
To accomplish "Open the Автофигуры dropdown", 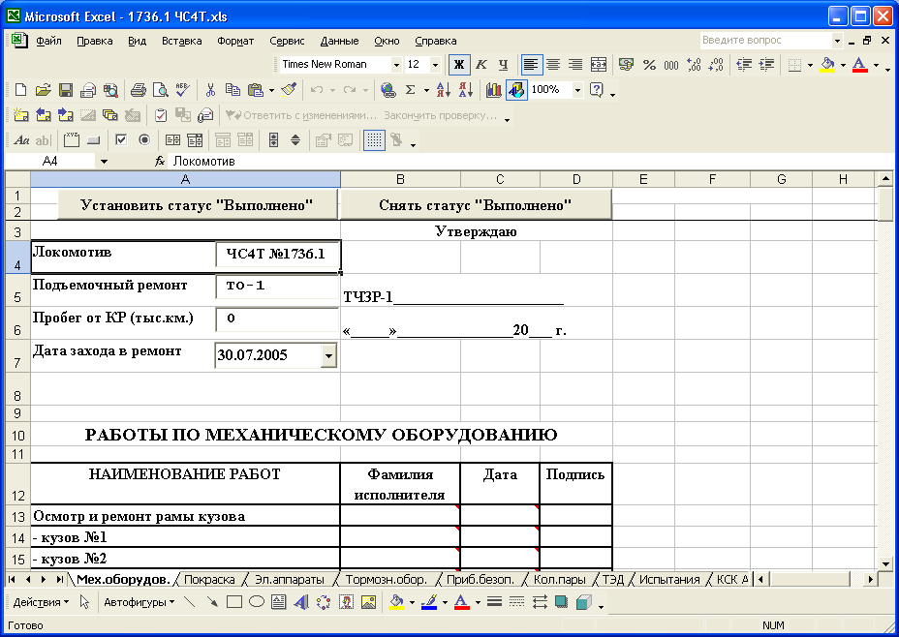I will point(139,602).
